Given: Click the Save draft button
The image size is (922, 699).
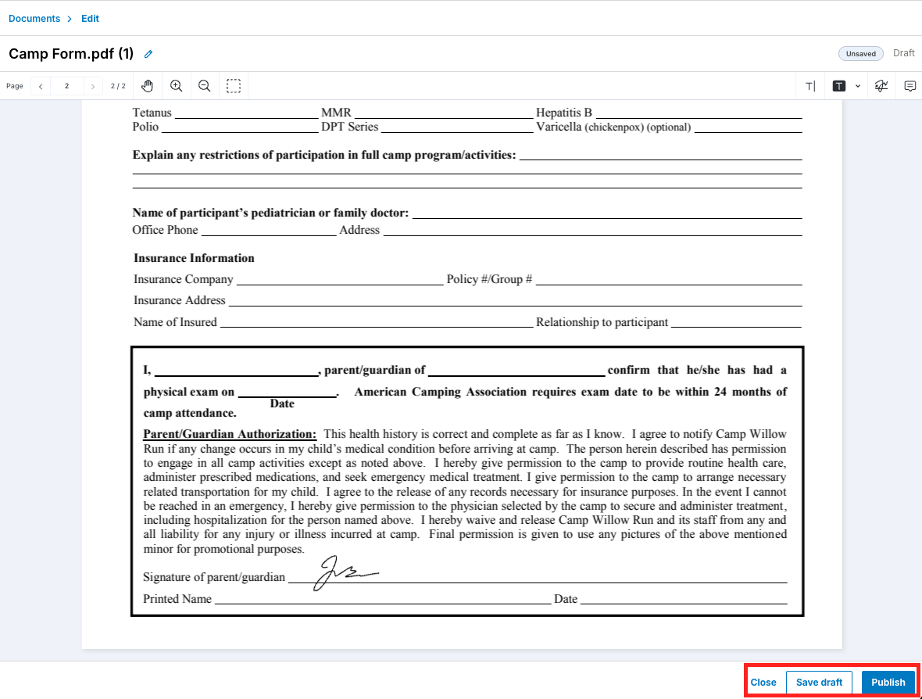Looking at the screenshot, I should [x=819, y=682].
